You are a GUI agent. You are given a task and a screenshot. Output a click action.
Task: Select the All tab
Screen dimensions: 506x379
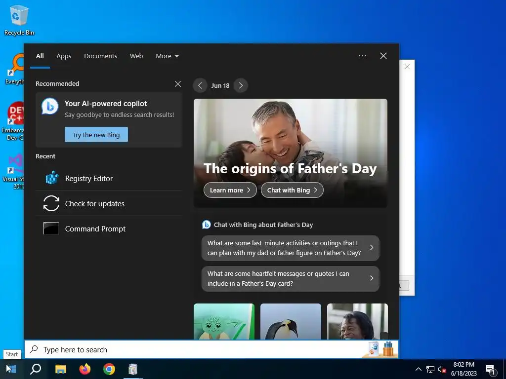click(40, 56)
